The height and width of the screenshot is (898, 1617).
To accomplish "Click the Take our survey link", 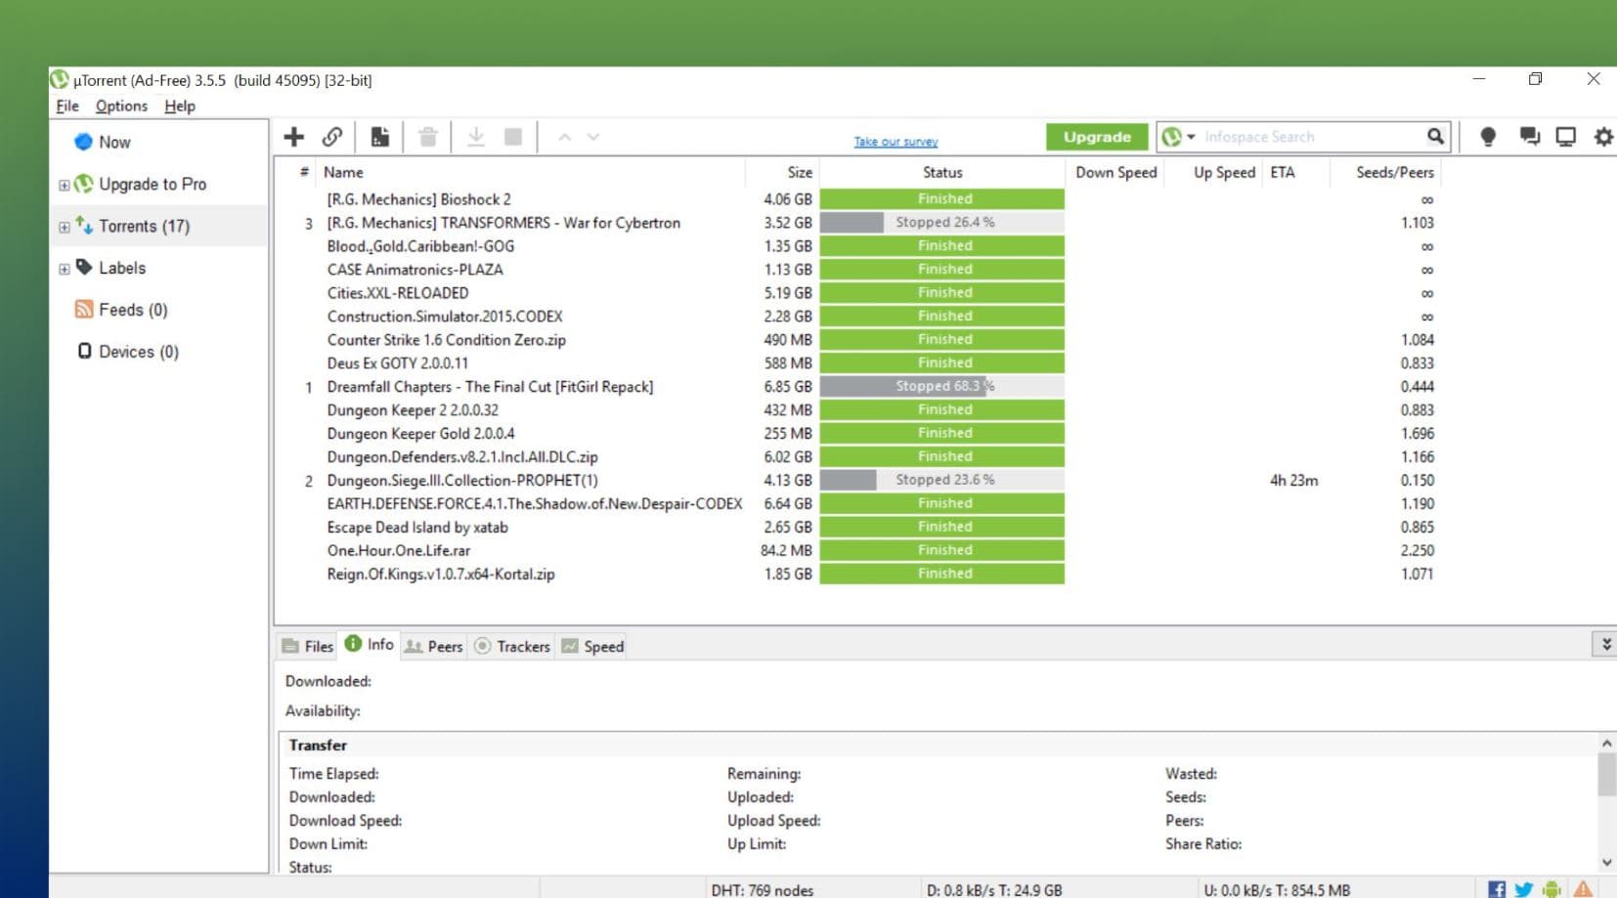I will tap(895, 142).
